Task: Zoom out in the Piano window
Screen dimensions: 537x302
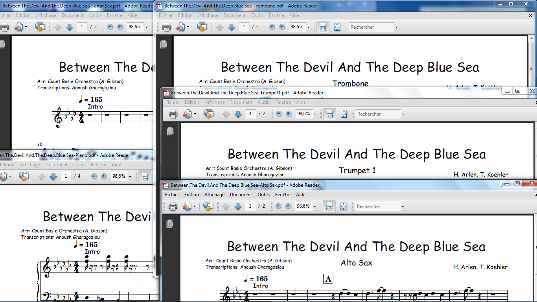Action: (94, 177)
